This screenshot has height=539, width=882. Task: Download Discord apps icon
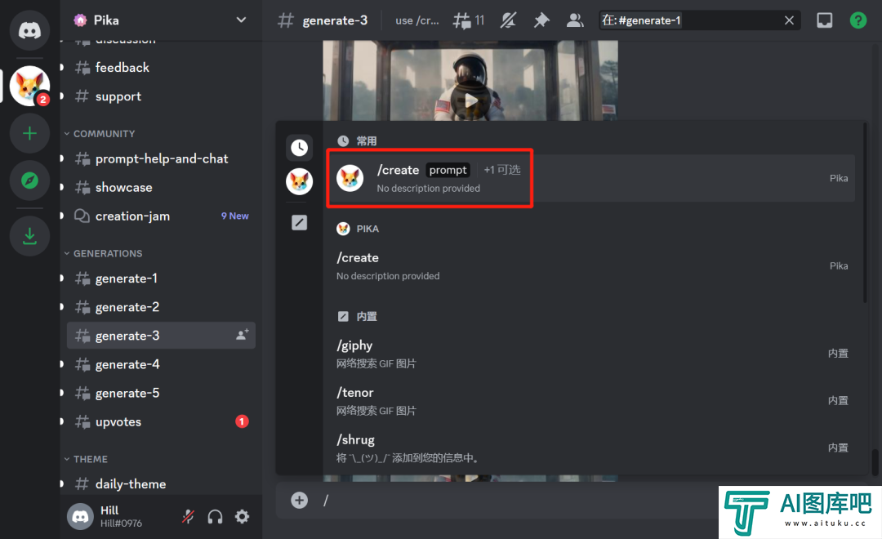30,236
